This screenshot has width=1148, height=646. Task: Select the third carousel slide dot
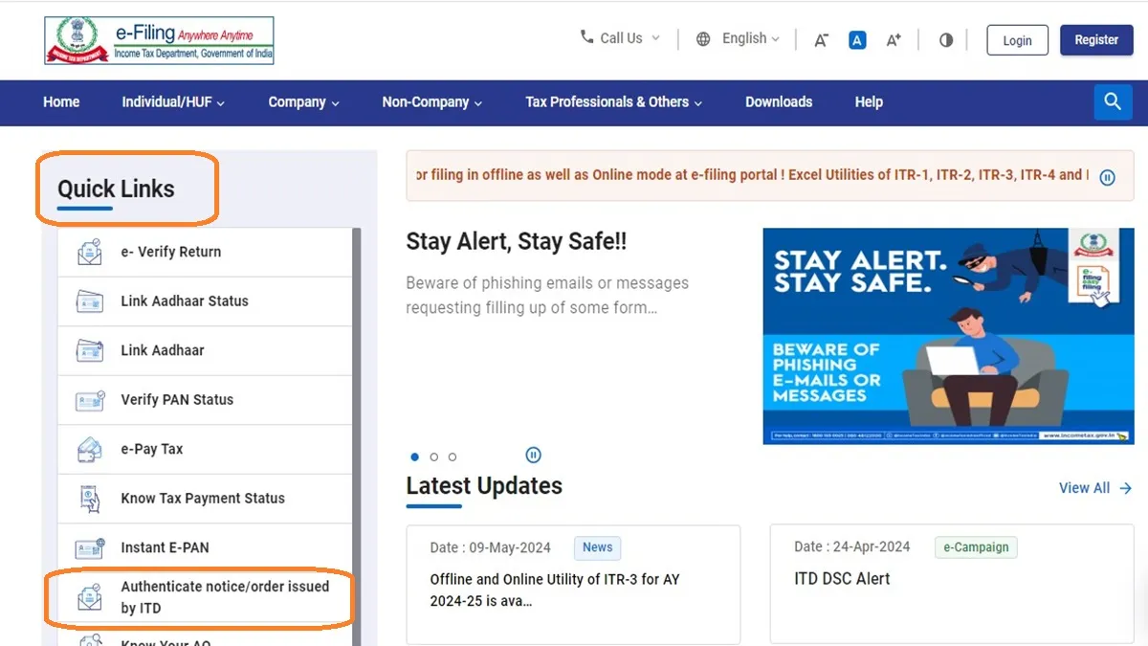click(x=453, y=457)
